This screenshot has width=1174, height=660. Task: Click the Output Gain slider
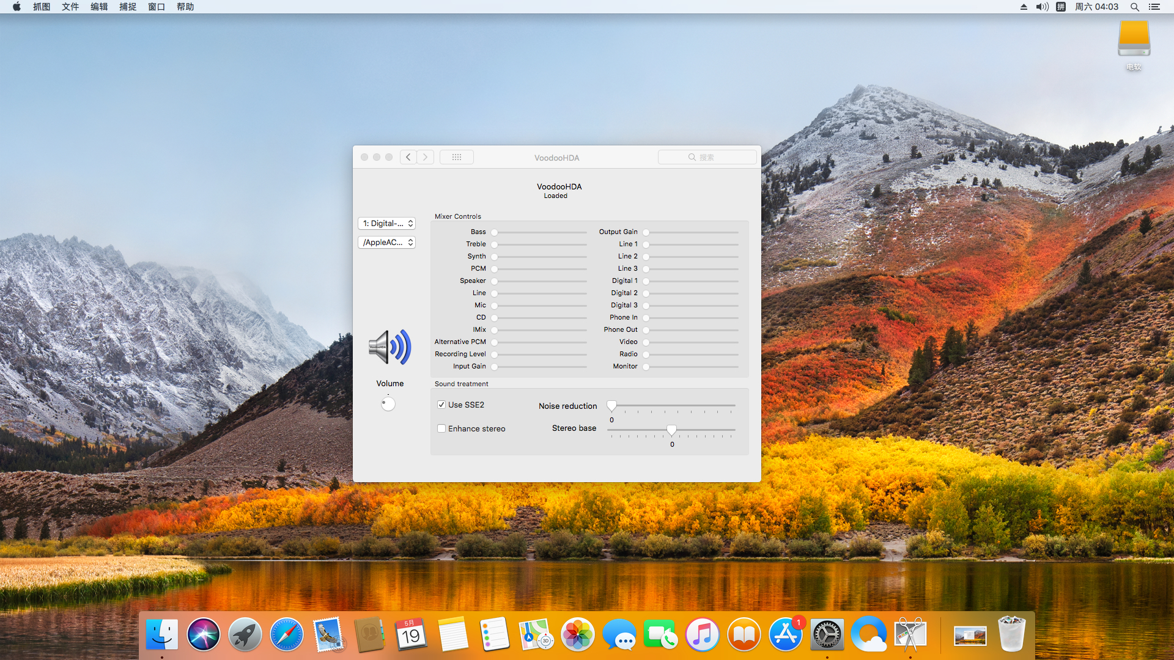690,232
